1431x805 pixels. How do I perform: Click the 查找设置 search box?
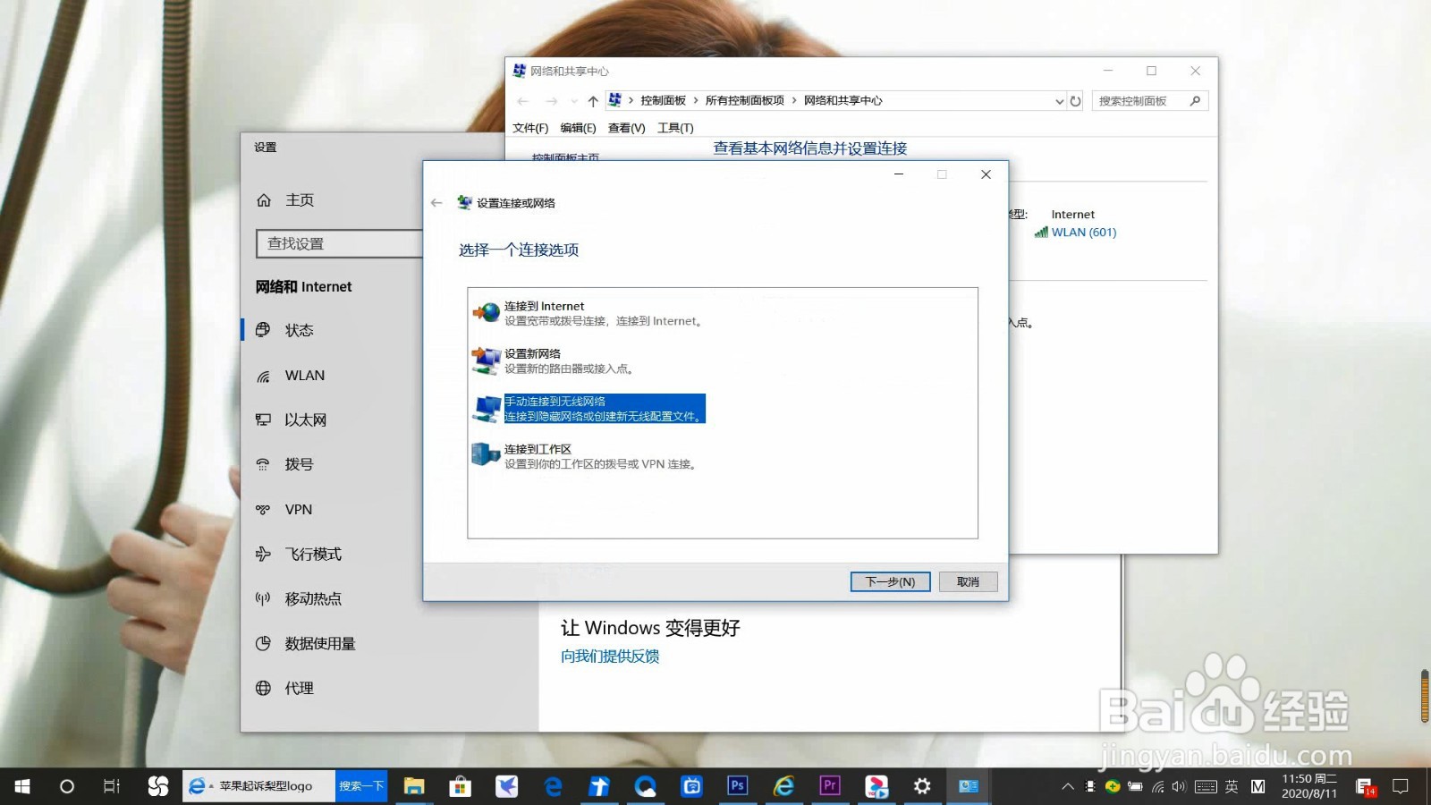coord(340,243)
